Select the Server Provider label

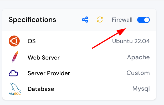[49, 73]
